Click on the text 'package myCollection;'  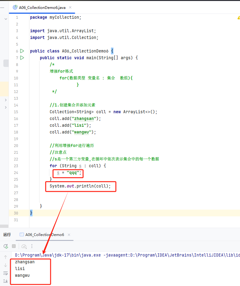(55, 17)
